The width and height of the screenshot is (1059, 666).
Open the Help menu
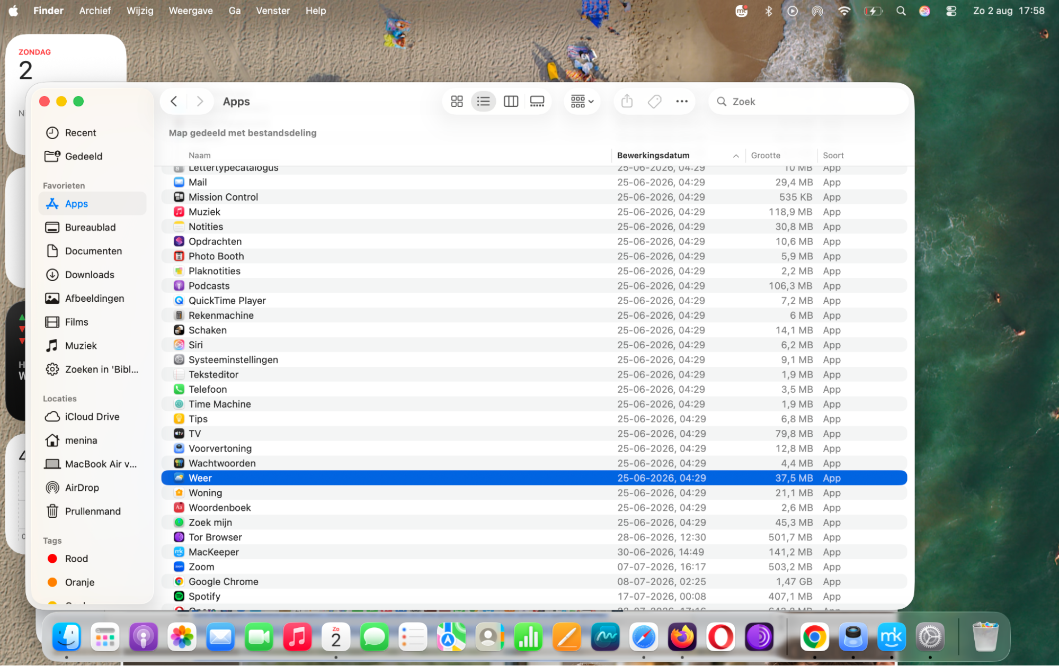click(316, 11)
